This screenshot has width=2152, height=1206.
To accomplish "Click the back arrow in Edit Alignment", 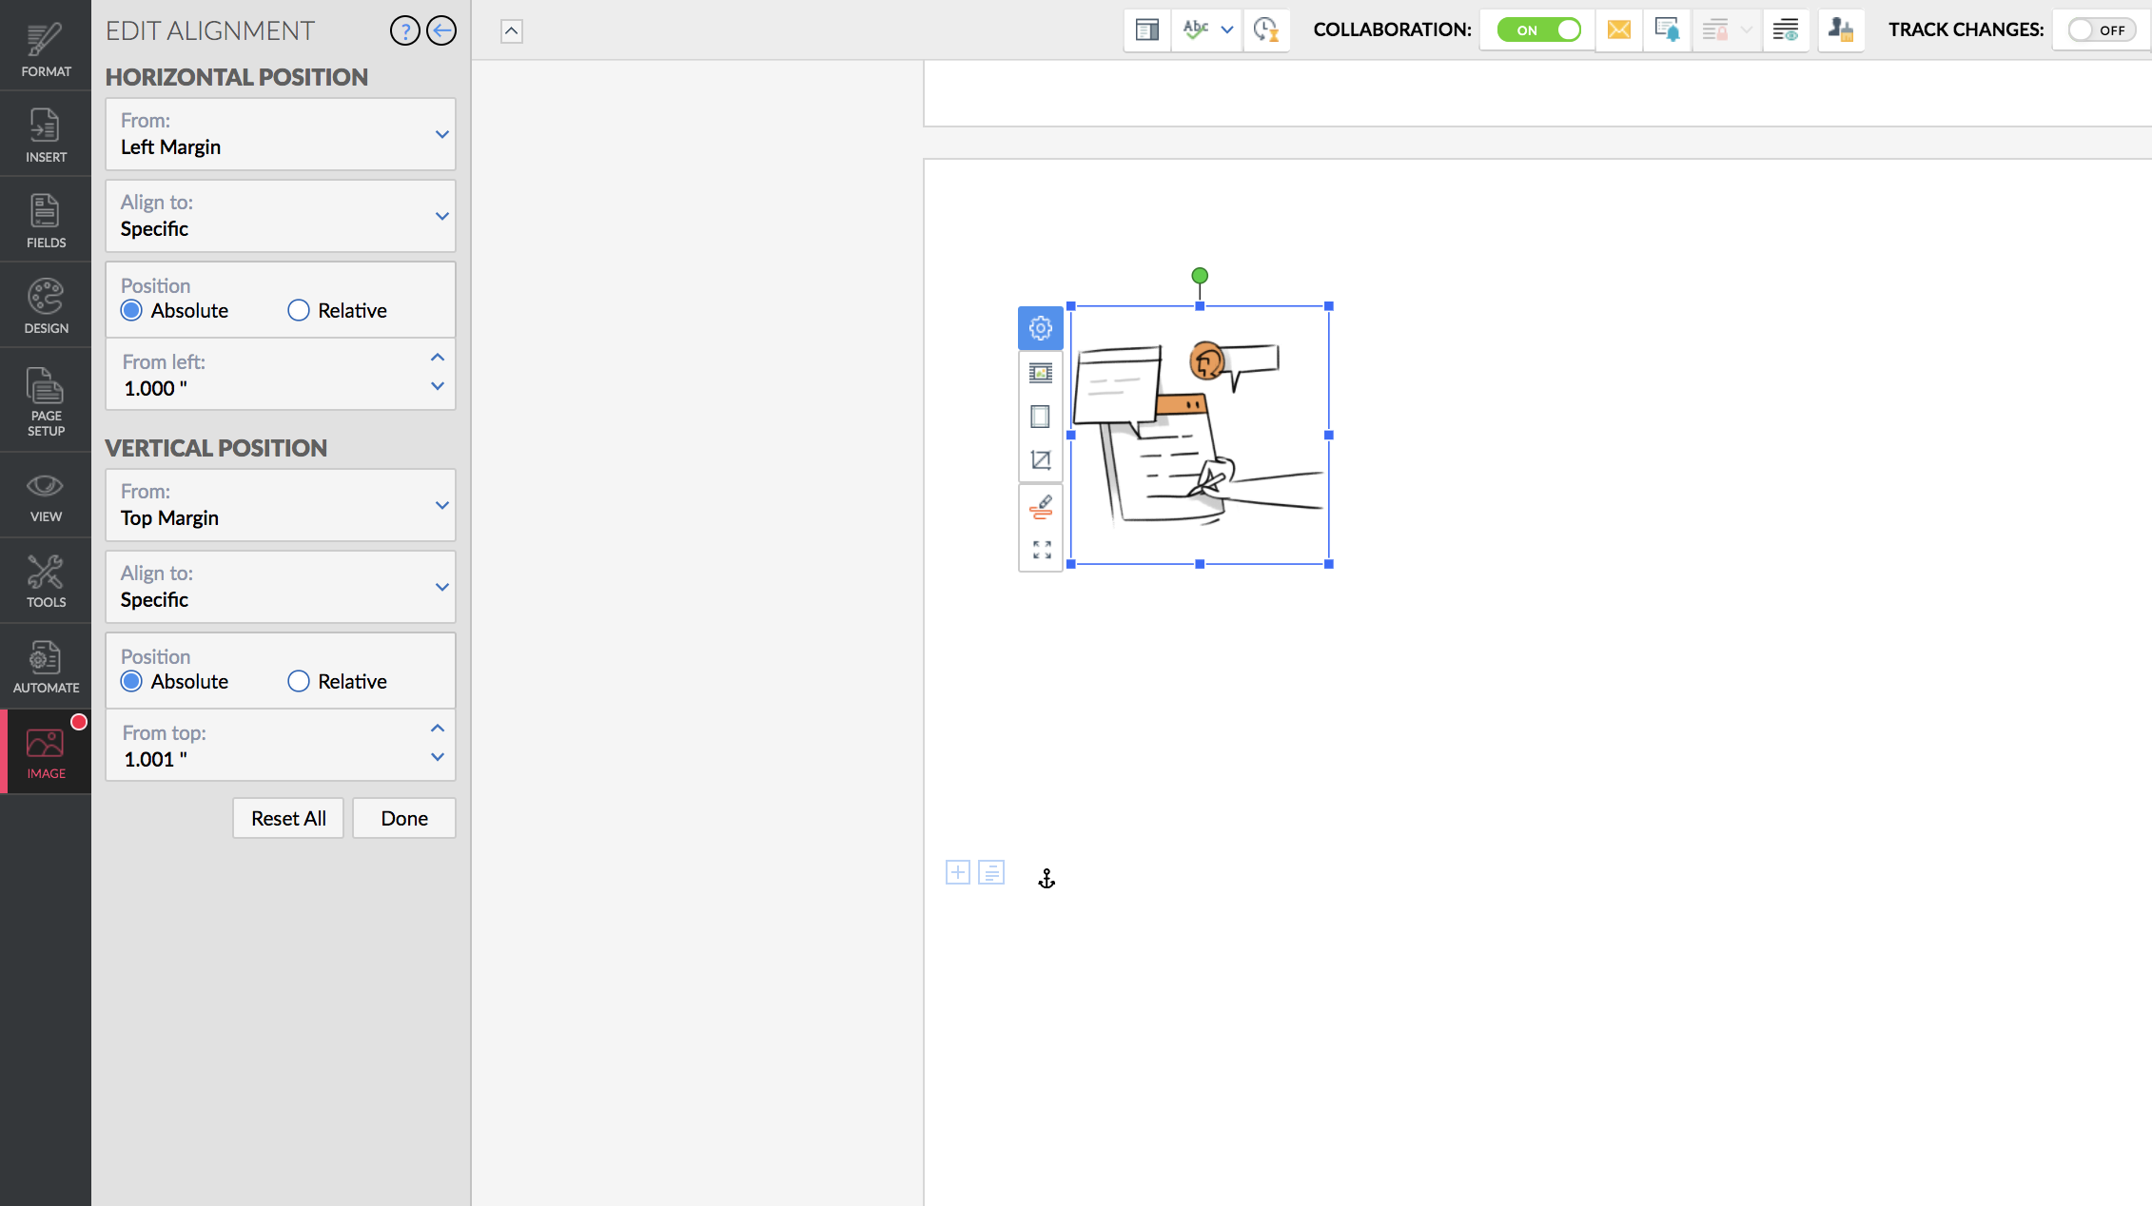I will click(441, 31).
